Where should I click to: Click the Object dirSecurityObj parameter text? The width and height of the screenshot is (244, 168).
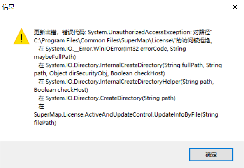[x=79, y=73]
